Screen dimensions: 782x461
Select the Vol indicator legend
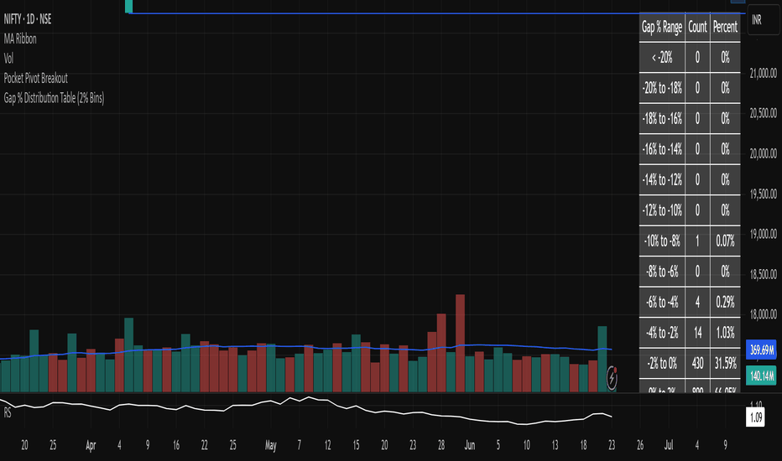pos(8,59)
